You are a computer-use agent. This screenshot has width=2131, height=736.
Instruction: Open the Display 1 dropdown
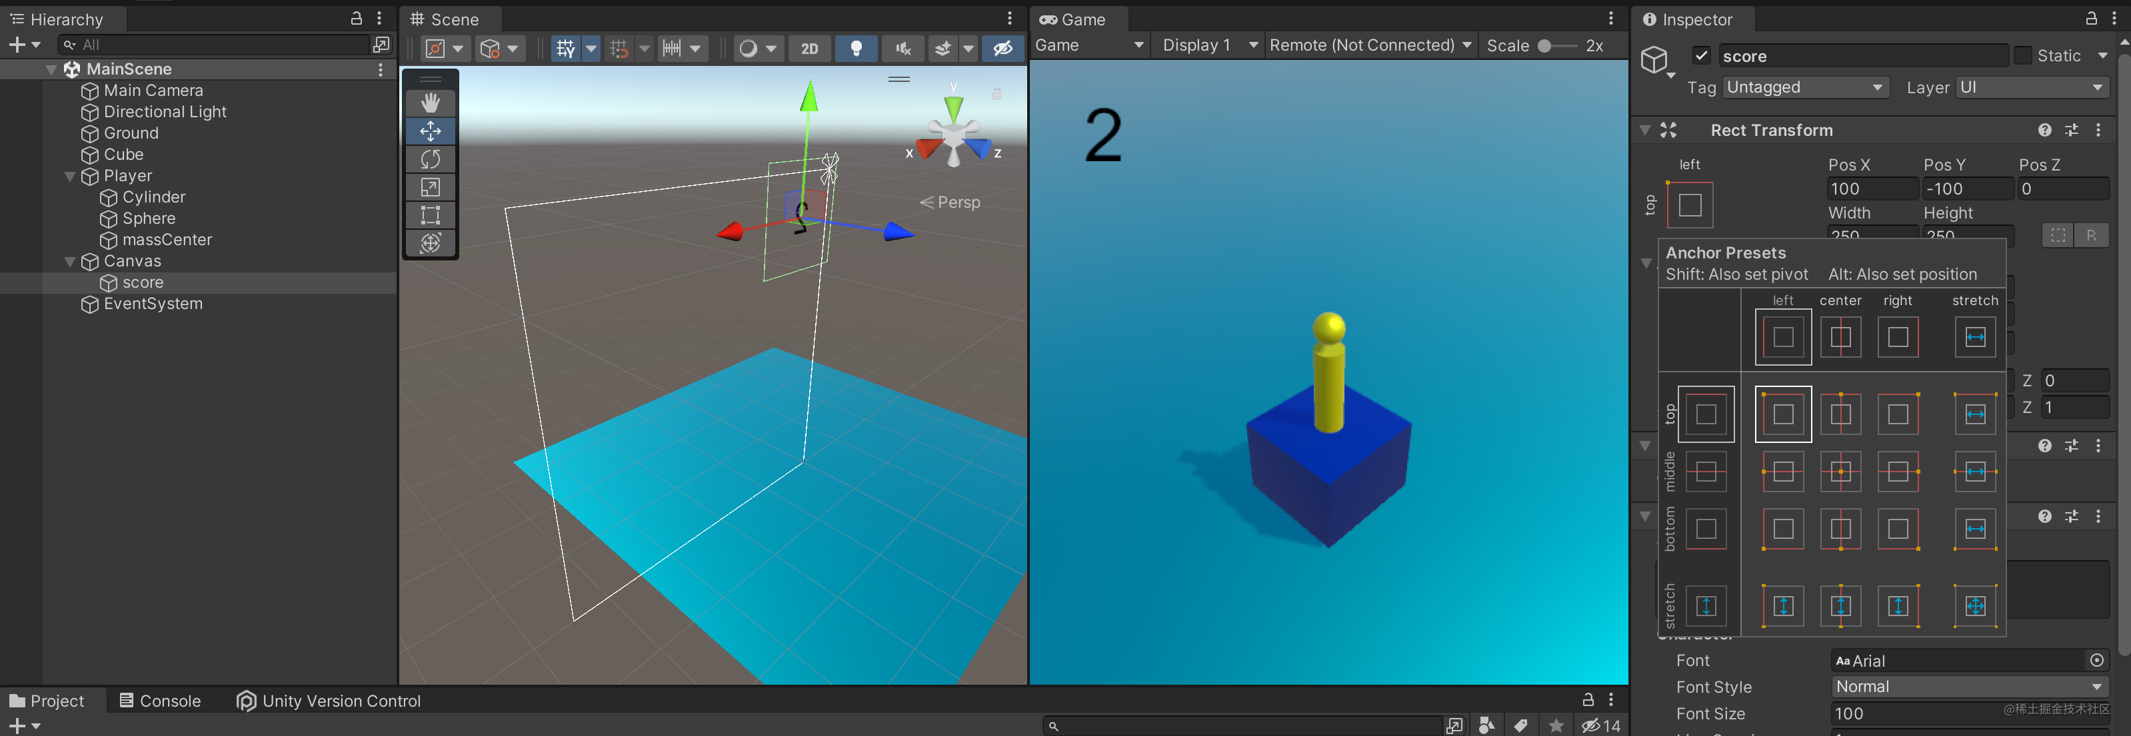tap(1209, 45)
